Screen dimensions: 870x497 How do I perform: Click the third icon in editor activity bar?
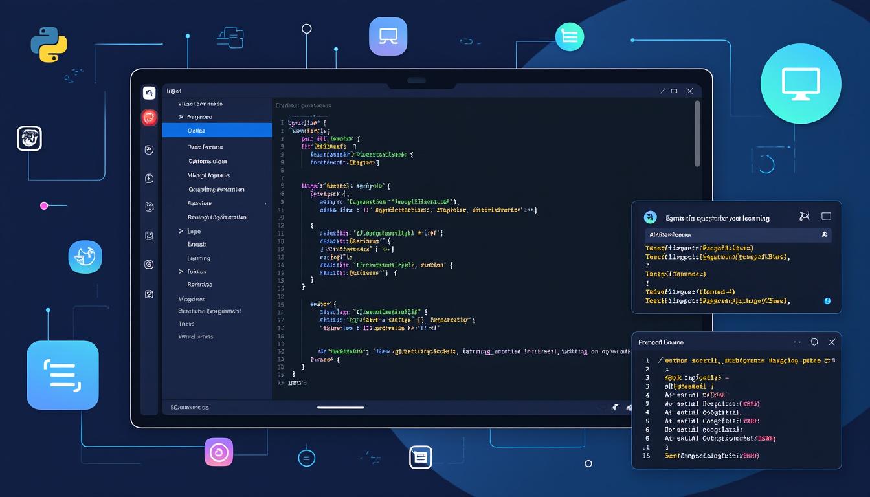point(149,149)
